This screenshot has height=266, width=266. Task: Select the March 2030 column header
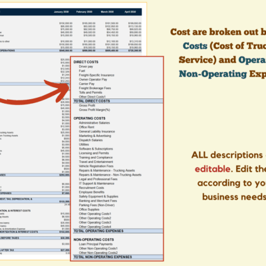[107, 12]
